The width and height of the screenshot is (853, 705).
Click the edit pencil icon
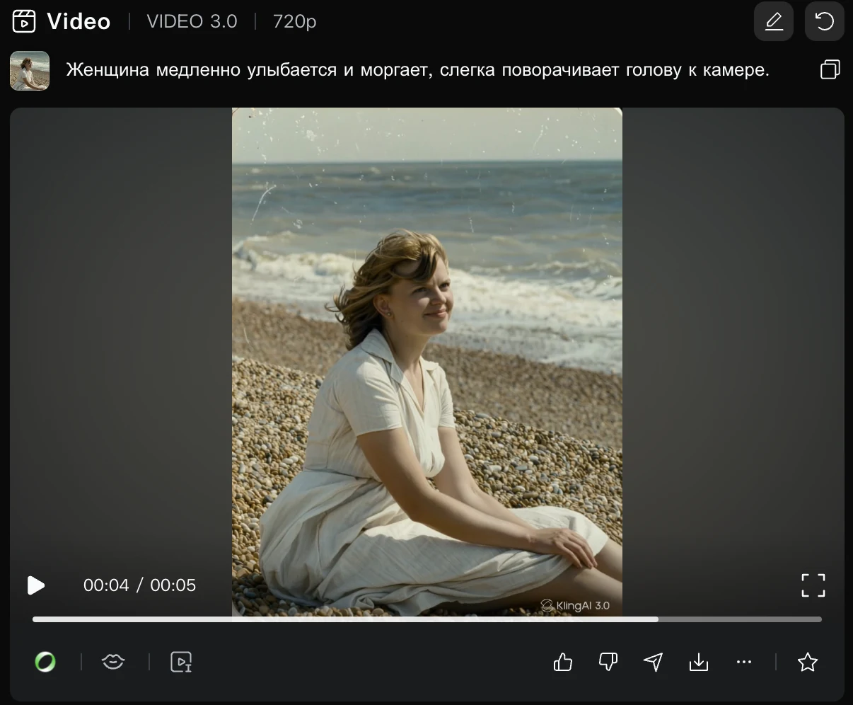[774, 22]
